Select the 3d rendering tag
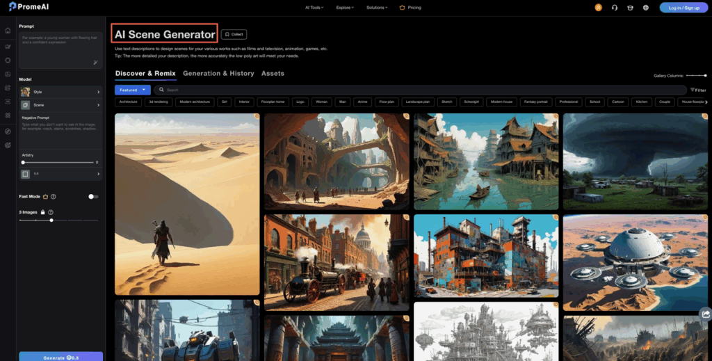 tap(159, 102)
